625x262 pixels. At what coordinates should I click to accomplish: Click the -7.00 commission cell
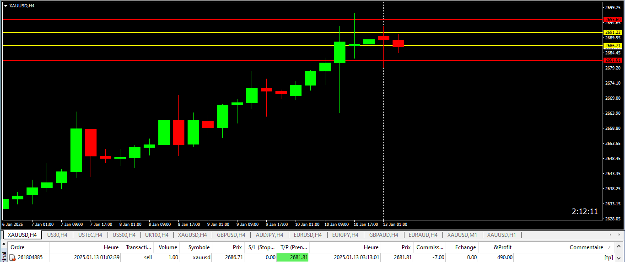438,257
